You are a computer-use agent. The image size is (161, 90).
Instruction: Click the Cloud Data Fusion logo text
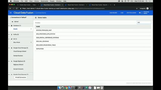tap(23, 13)
